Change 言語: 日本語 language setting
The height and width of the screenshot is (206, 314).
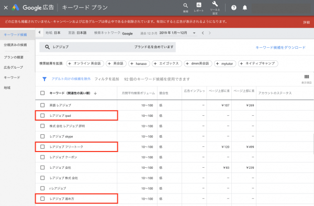click(x=77, y=33)
